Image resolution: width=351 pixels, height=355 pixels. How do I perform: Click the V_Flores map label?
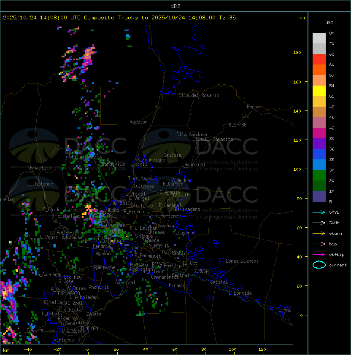point(64,340)
